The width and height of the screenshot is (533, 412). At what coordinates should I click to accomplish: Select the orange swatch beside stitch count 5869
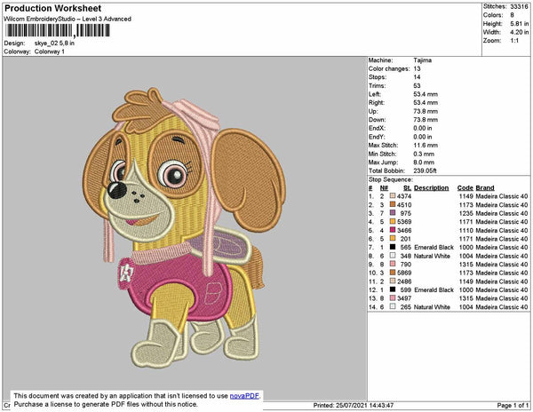coord(393,273)
